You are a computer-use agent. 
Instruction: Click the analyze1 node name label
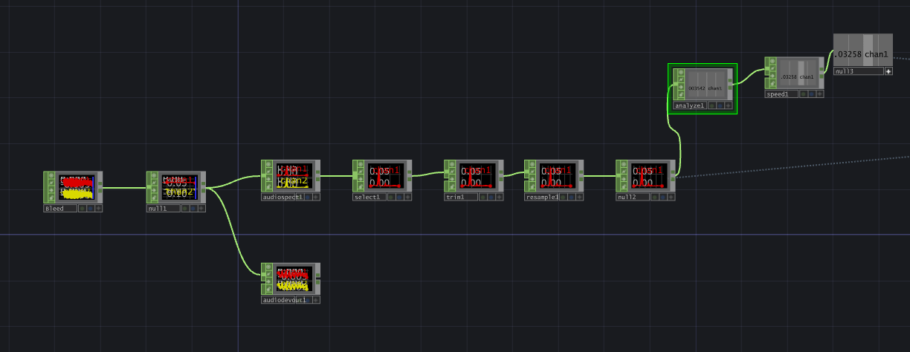point(688,105)
